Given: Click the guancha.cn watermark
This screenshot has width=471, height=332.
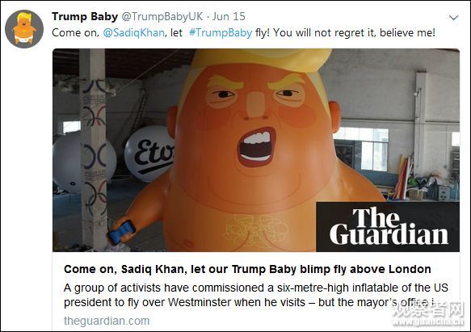Looking at the screenshot, I should [x=429, y=314].
